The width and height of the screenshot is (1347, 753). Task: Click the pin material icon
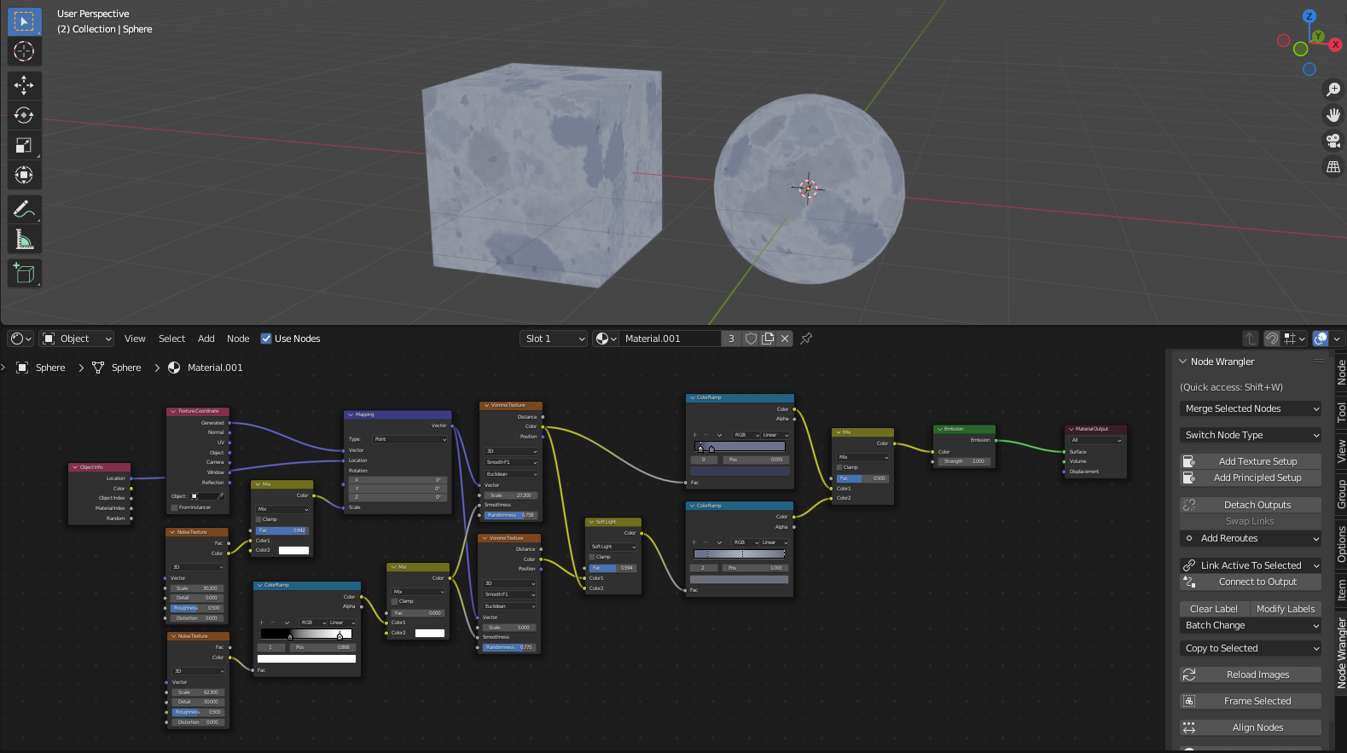(x=806, y=339)
